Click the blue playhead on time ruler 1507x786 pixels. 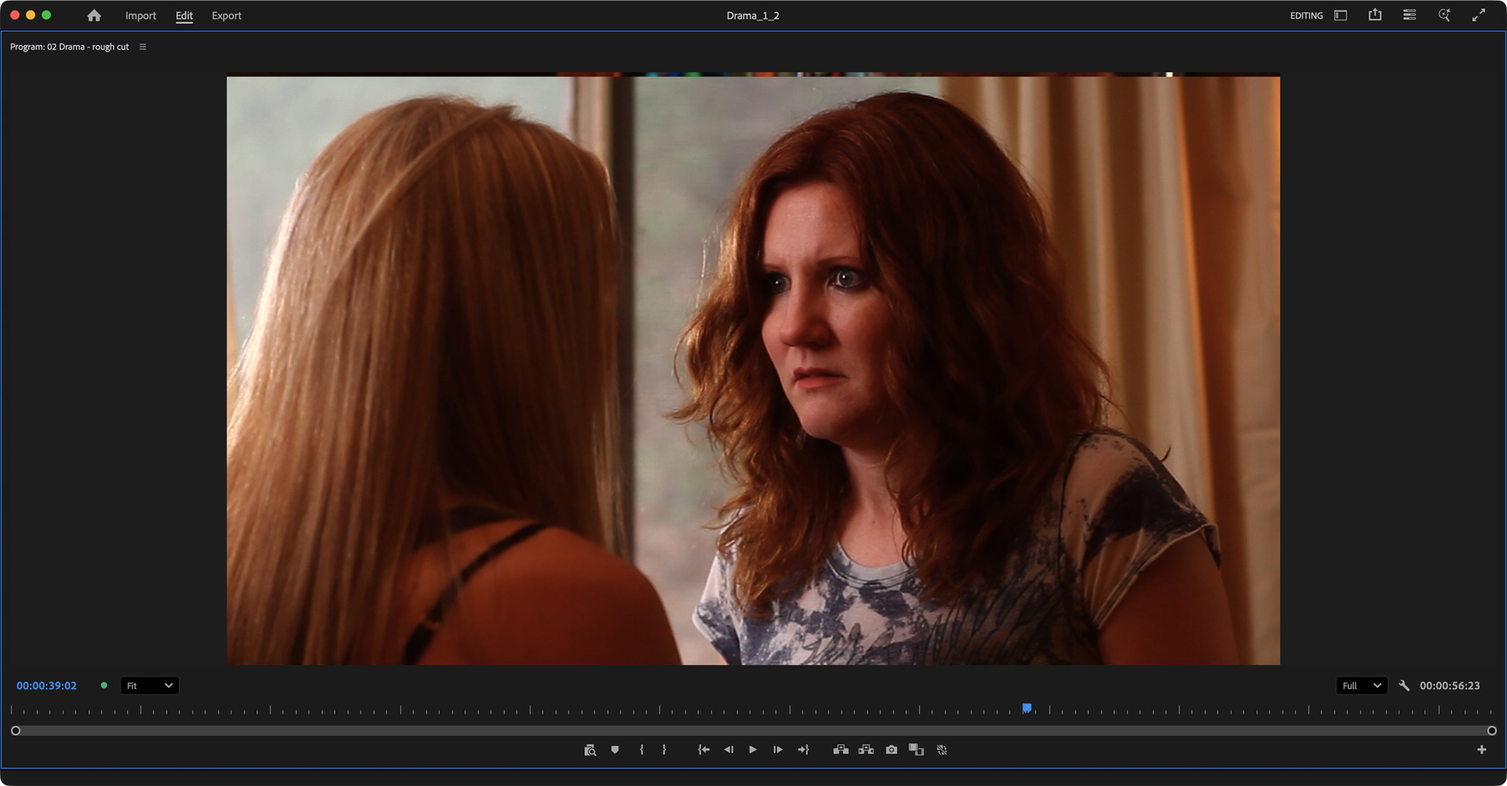1027,708
